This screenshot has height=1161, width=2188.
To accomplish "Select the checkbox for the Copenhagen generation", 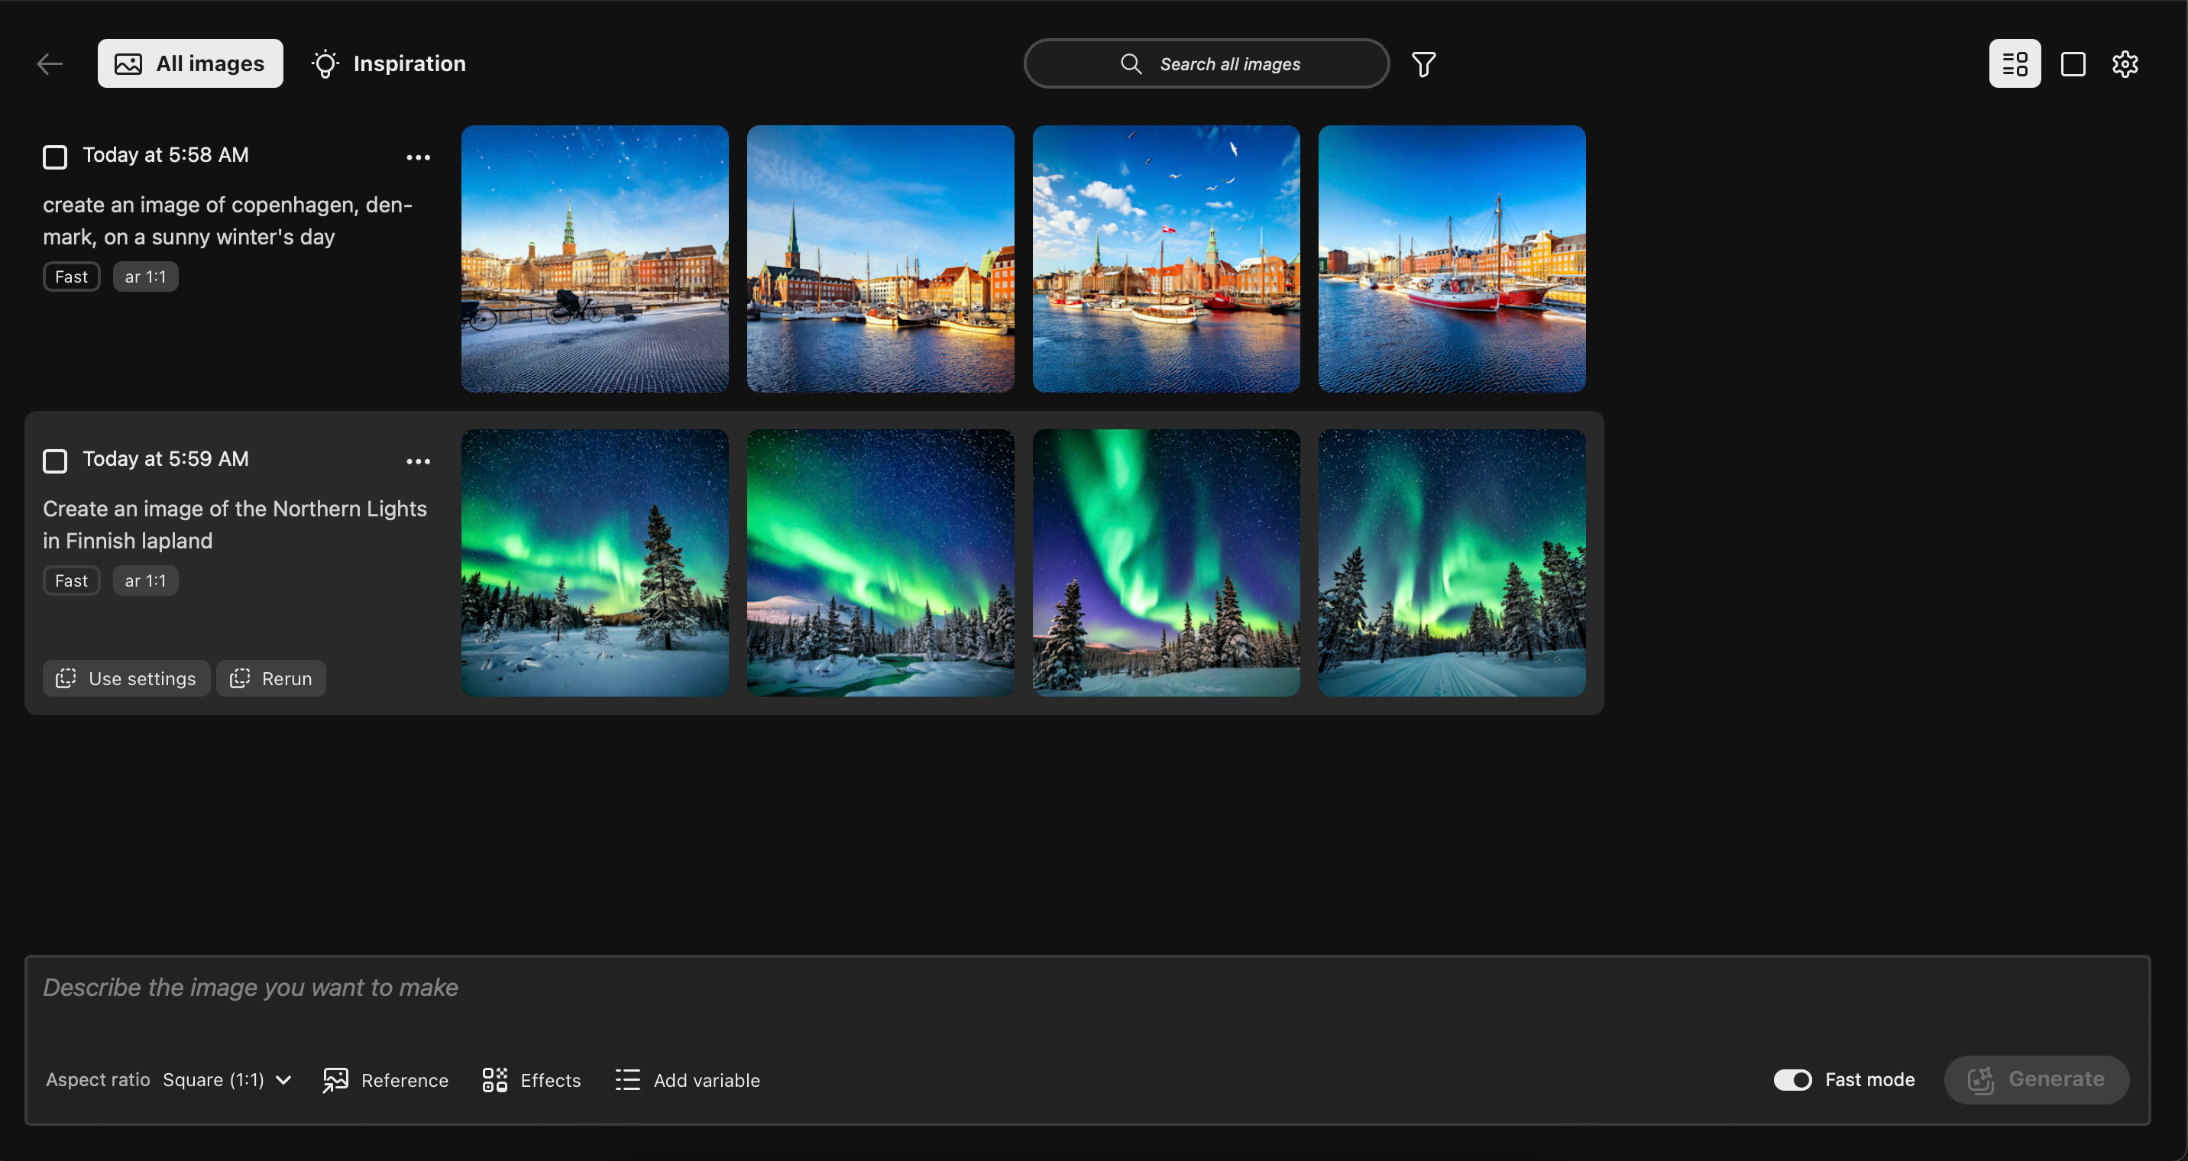I will tap(54, 157).
